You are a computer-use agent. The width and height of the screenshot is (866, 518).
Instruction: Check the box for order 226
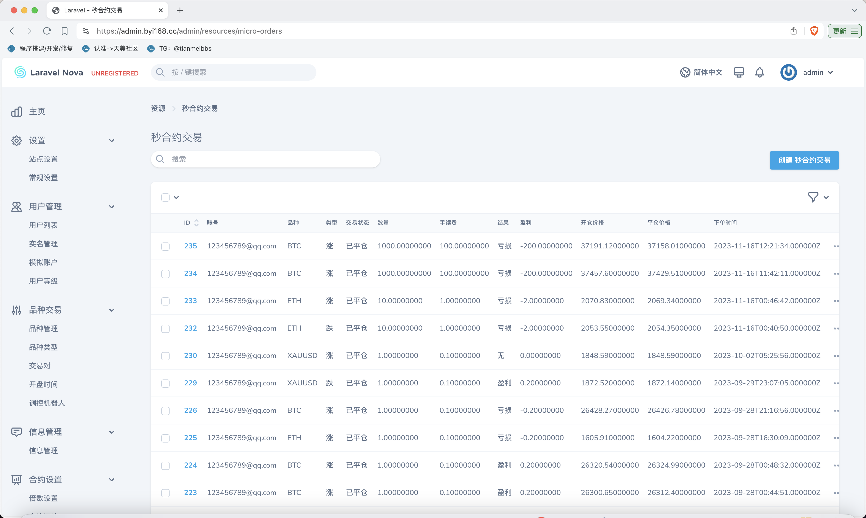point(165,411)
